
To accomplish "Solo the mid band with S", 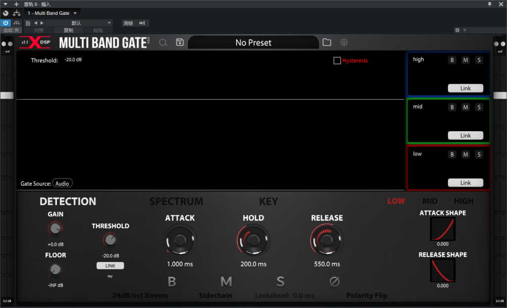I will [x=479, y=107].
